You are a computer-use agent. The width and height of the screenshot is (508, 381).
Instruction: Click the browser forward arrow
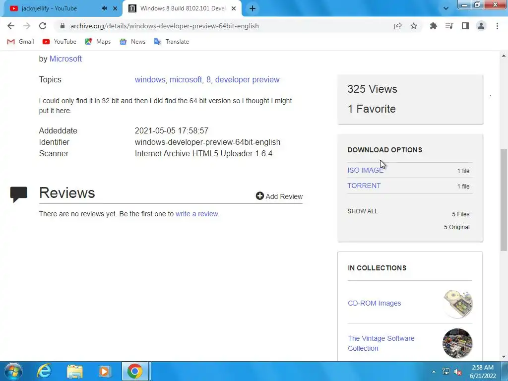click(x=27, y=26)
